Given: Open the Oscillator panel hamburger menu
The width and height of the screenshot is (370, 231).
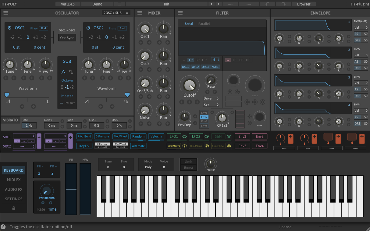Looking at the screenshot, I should [x=5, y=13].
